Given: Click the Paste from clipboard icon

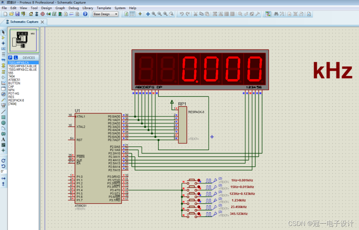Looking at the screenshot, I should pyautogui.click(x=207, y=14).
